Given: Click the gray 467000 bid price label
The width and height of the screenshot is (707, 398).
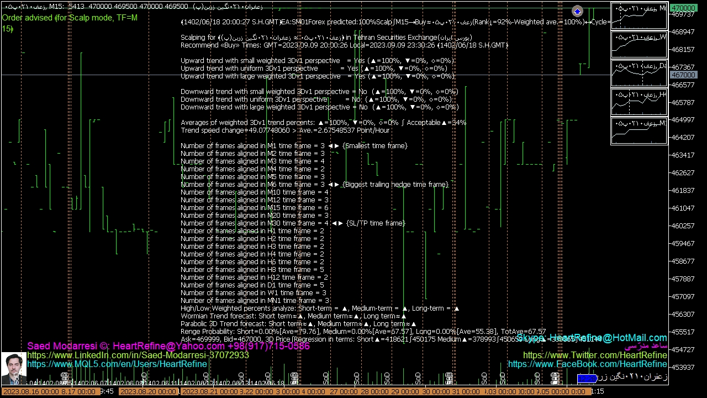Looking at the screenshot, I should tap(683, 75).
